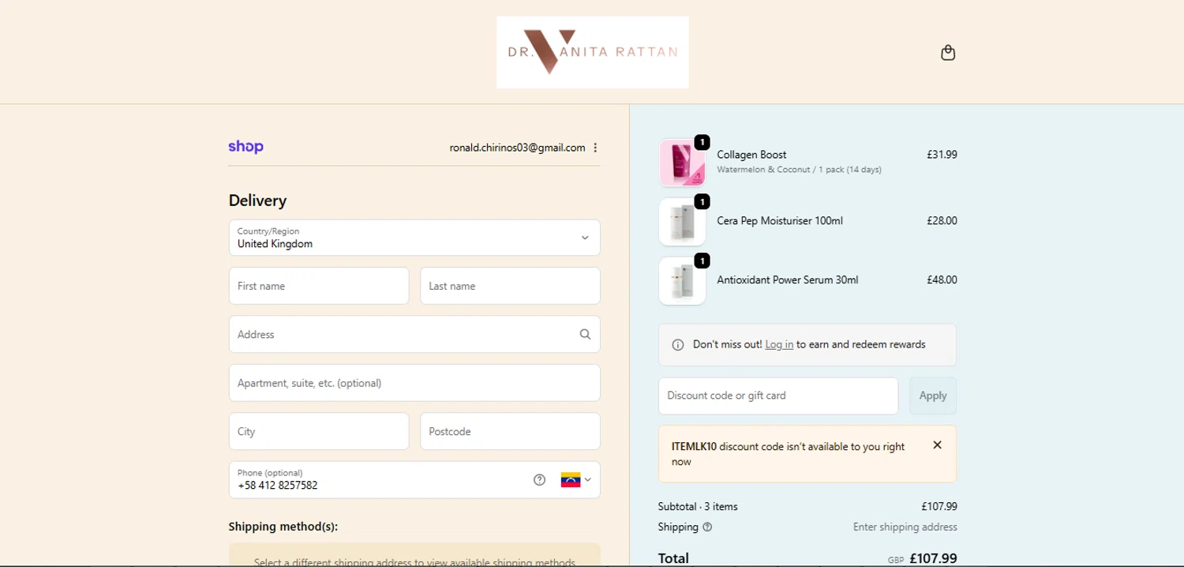Click the quantity badge on Collagen Boost
The image size is (1184, 567).
[702, 142]
